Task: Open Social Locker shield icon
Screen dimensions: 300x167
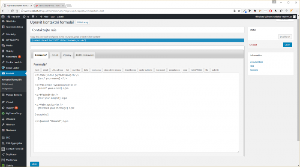Action: coord(3,68)
